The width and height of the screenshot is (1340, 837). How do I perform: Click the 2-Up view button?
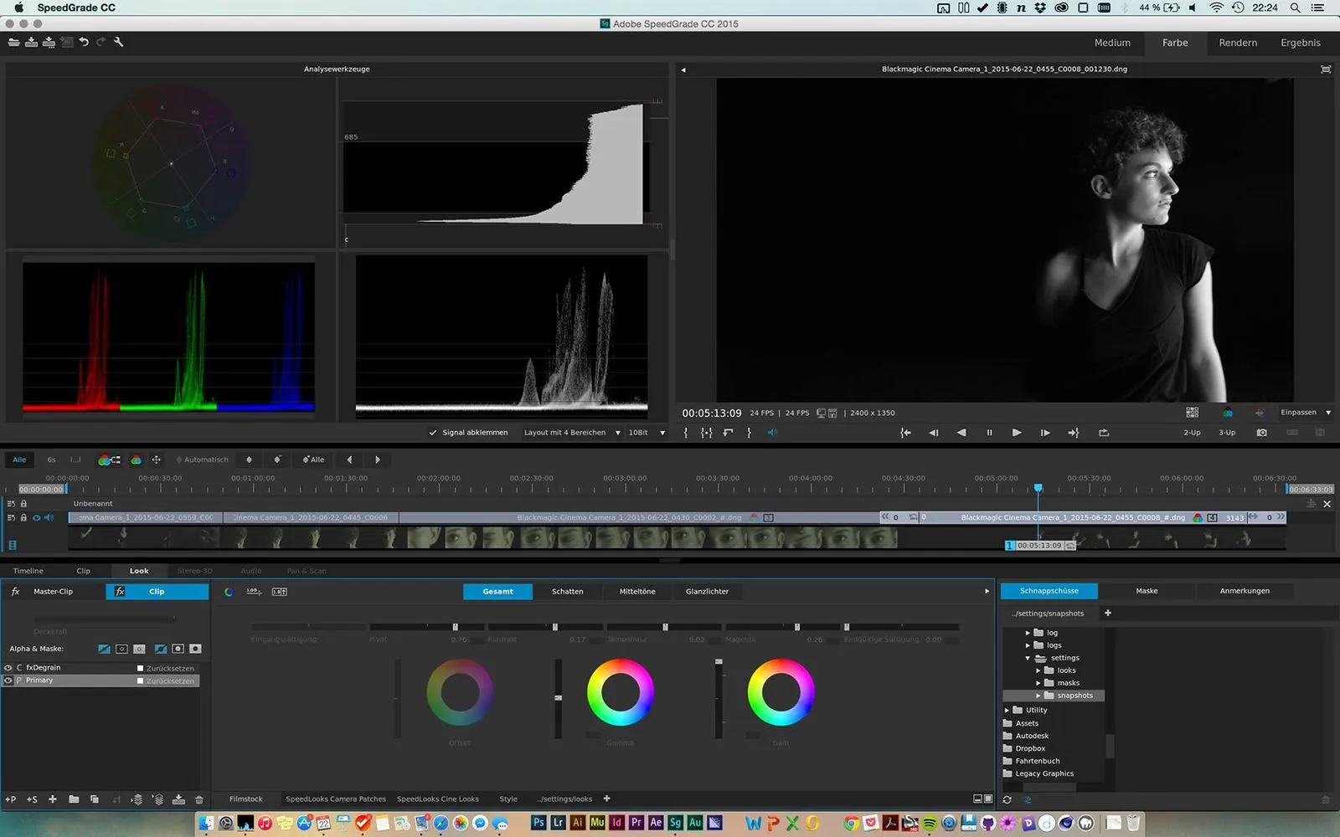point(1192,433)
